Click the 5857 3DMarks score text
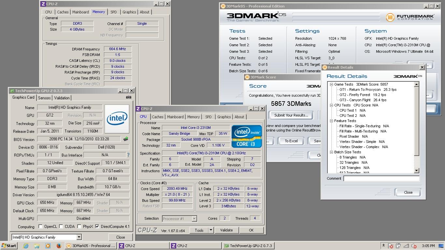The image size is (445, 250). [291, 104]
